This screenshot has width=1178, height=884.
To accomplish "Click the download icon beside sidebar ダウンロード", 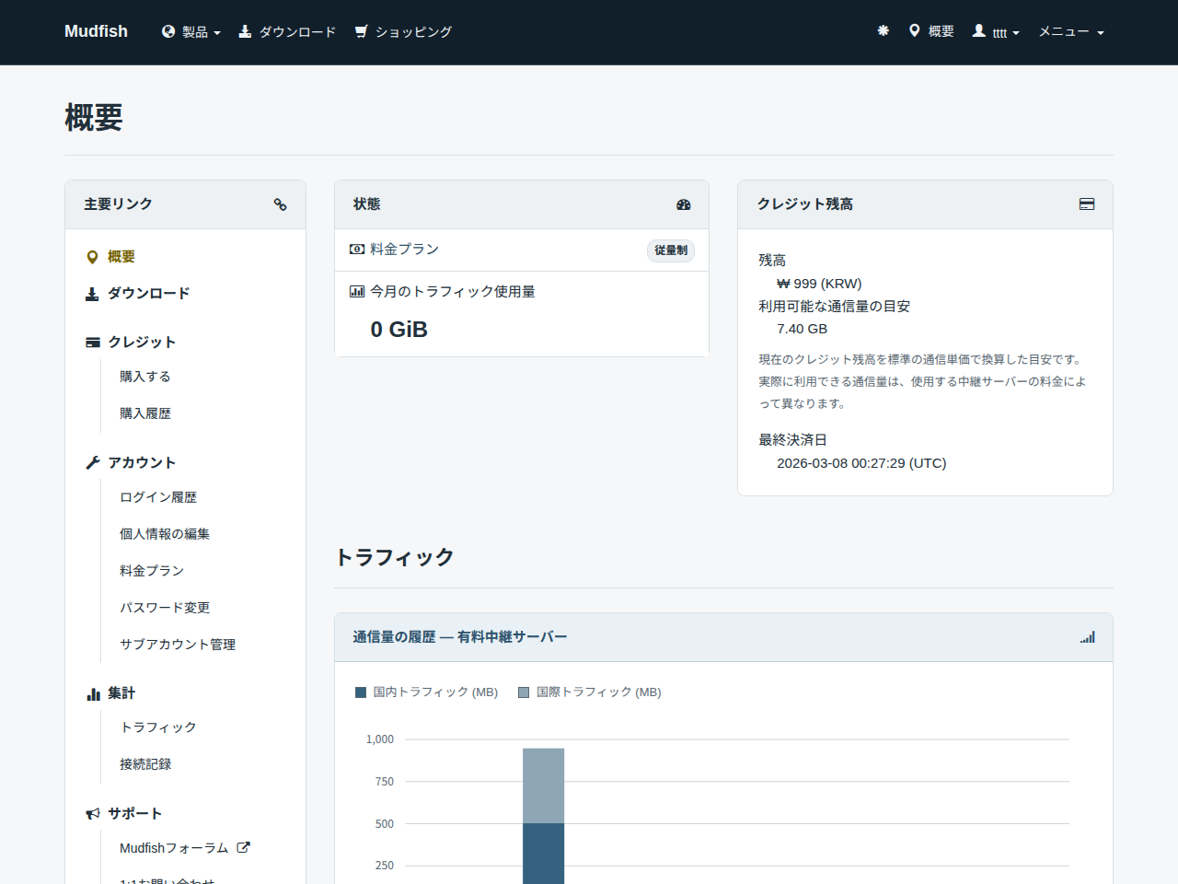I will click(92, 294).
